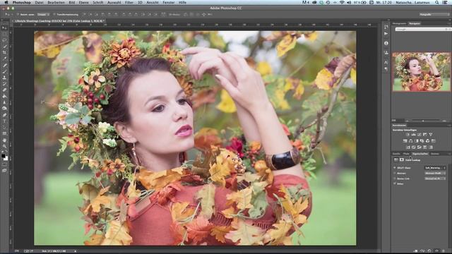Open the Bearbeiten menu
This screenshot has width=452, height=254.
pos(56,2)
